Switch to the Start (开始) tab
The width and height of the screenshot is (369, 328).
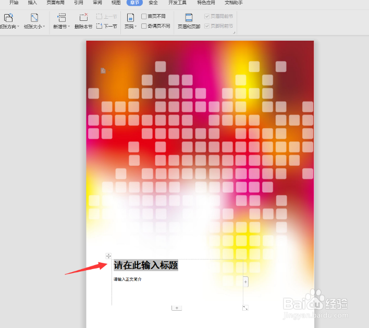(14, 3)
